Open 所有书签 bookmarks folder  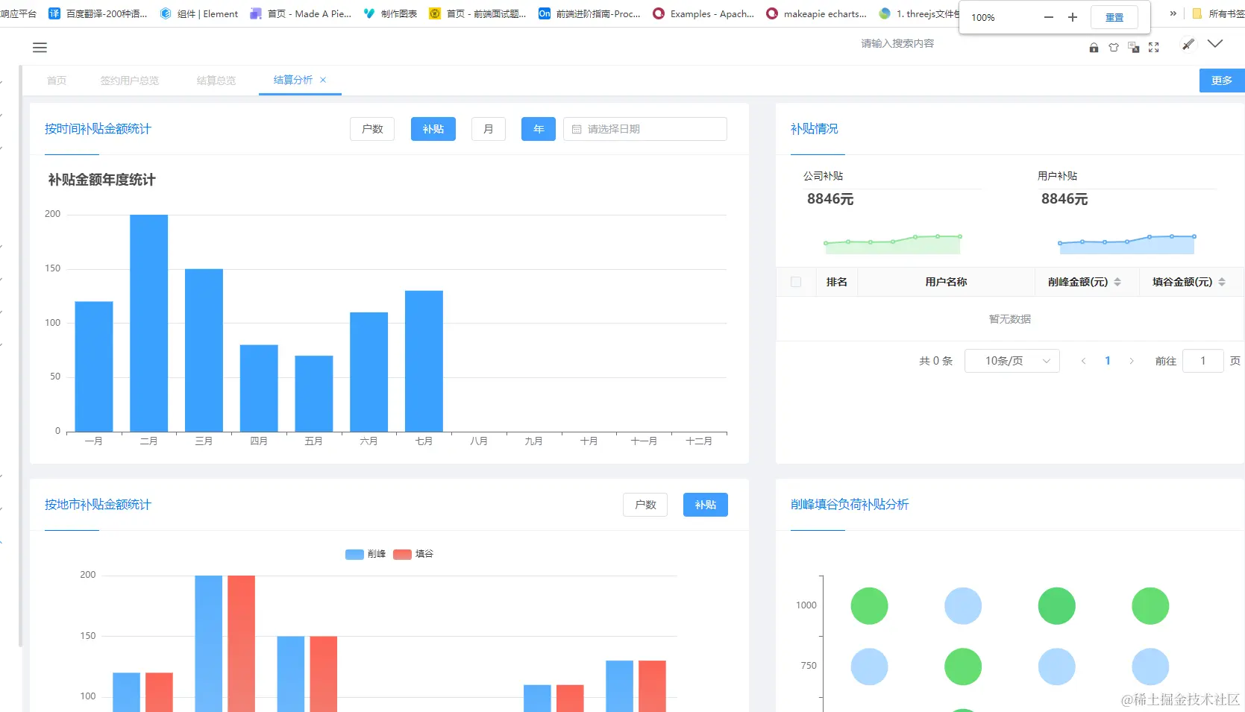tap(1219, 13)
